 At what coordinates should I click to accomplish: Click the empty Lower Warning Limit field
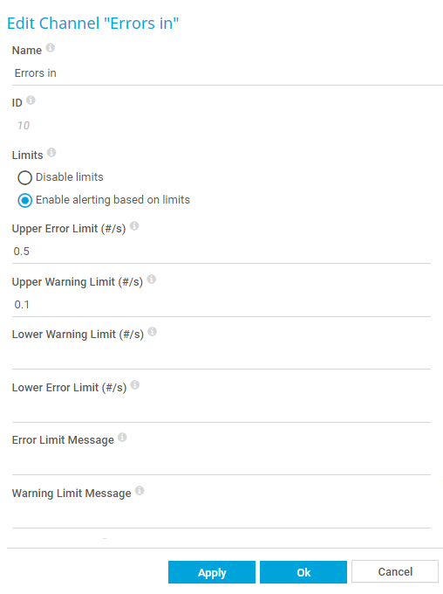pyautogui.click(x=221, y=357)
